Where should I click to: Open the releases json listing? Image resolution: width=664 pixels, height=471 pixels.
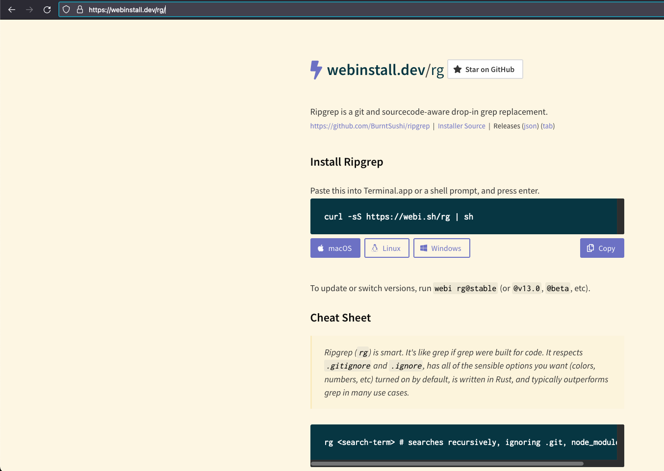(x=530, y=126)
